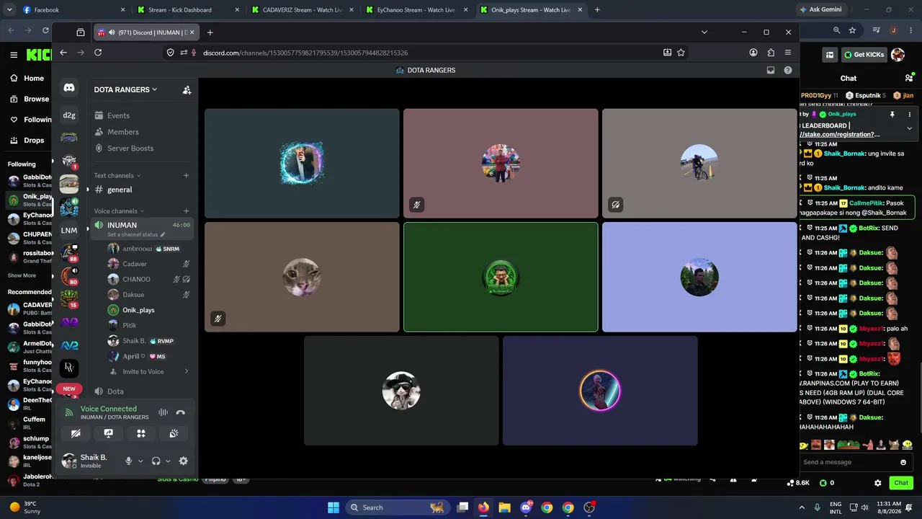The width and height of the screenshot is (922, 519).
Task: Select the cat avatar participant tile
Action: pyautogui.click(x=302, y=277)
